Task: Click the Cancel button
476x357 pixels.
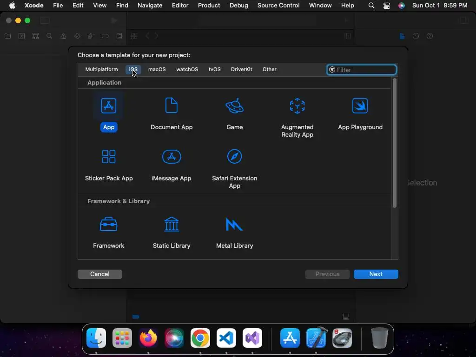Action: pos(99,274)
